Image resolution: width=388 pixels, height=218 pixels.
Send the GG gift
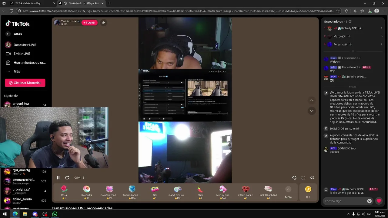(x=155, y=192)
